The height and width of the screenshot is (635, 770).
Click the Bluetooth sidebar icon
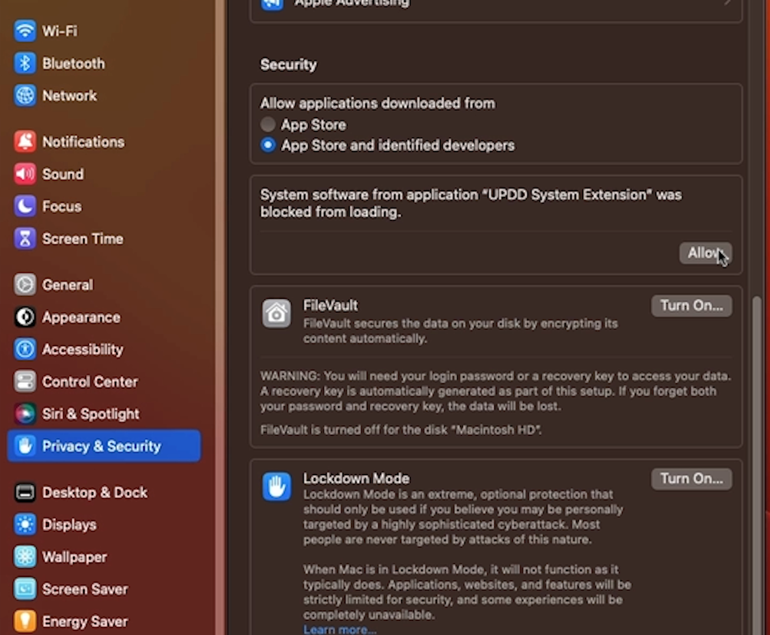pos(25,63)
